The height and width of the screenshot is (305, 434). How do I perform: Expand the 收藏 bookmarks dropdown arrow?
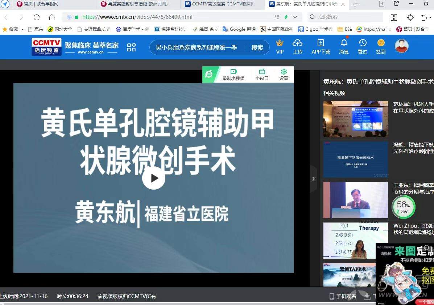[22, 29]
